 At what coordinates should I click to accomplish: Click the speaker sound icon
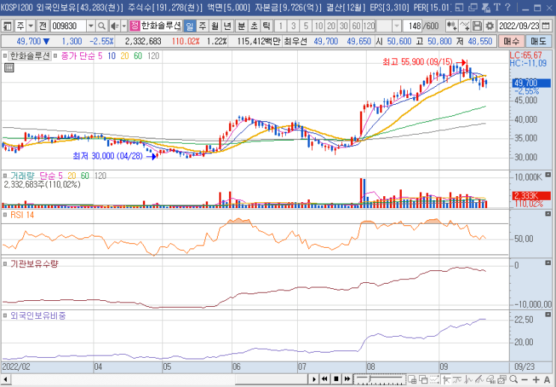pyautogui.click(x=114, y=25)
